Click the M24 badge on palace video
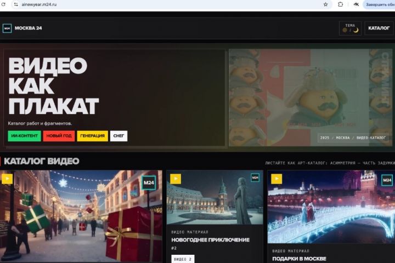The height and width of the screenshot is (263, 395). point(255,178)
